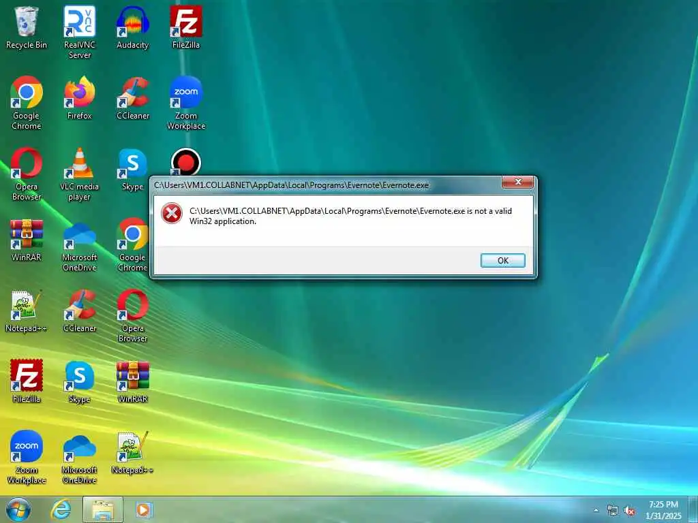This screenshot has width=698, height=523.
Task: Click the 'is not a valid Win32 application' message text
Action: [x=351, y=216]
